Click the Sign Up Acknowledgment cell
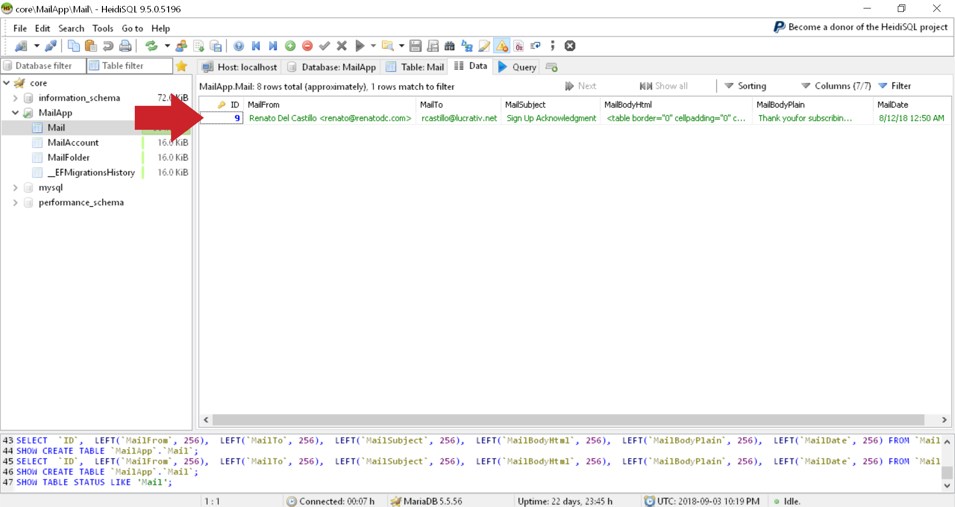This screenshot has width=955, height=507. coord(551,118)
